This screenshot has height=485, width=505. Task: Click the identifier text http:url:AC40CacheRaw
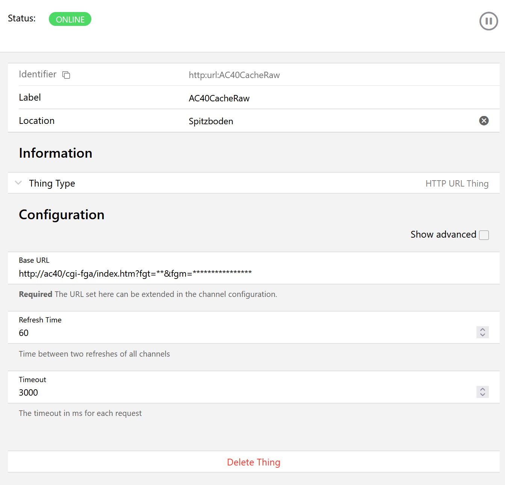tap(234, 75)
